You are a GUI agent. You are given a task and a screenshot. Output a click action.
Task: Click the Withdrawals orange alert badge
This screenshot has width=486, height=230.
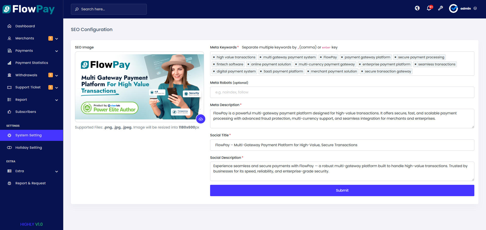point(51,75)
